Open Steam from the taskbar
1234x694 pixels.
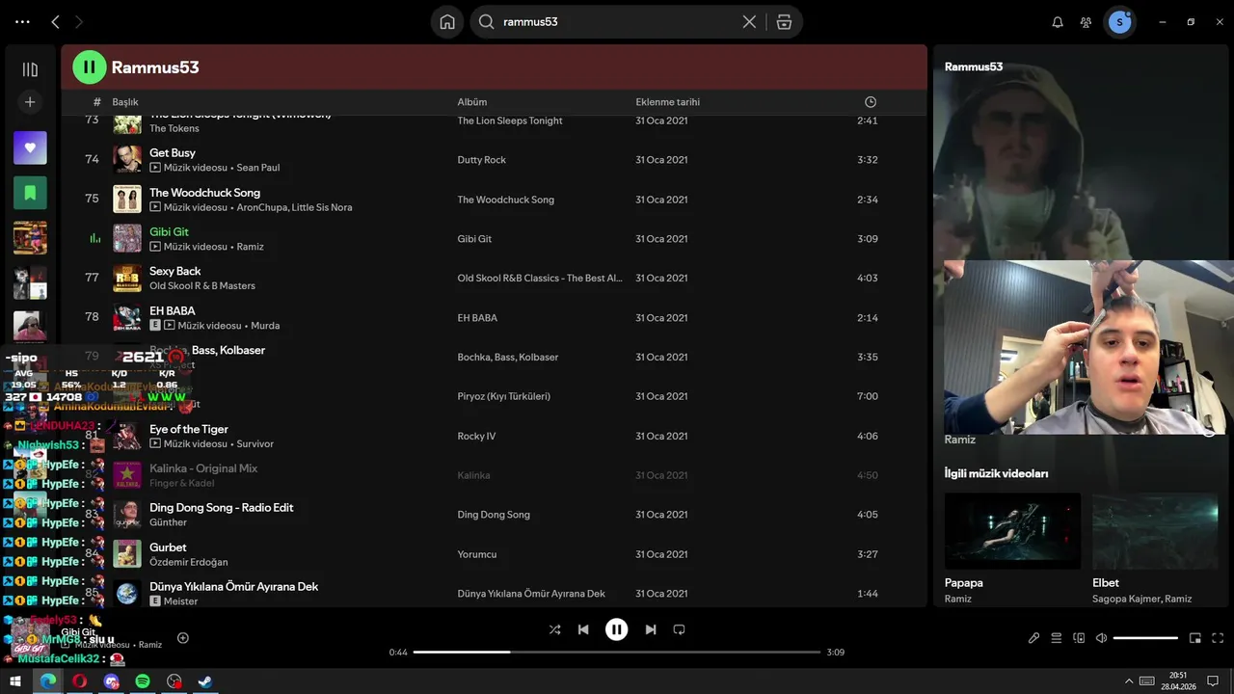coord(205,681)
